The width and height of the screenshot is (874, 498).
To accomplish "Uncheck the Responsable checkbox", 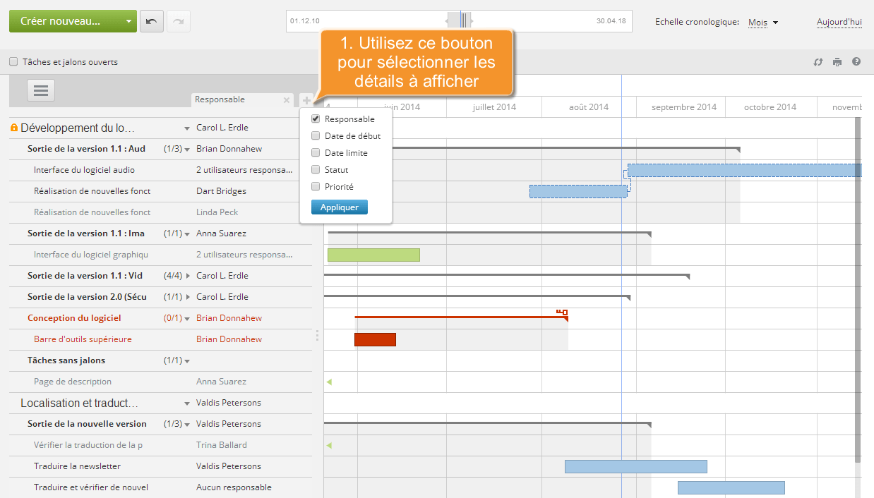I will tap(316, 119).
